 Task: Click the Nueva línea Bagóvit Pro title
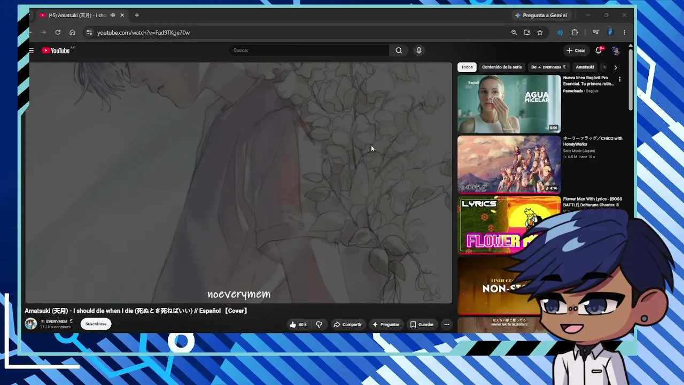click(588, 81)
